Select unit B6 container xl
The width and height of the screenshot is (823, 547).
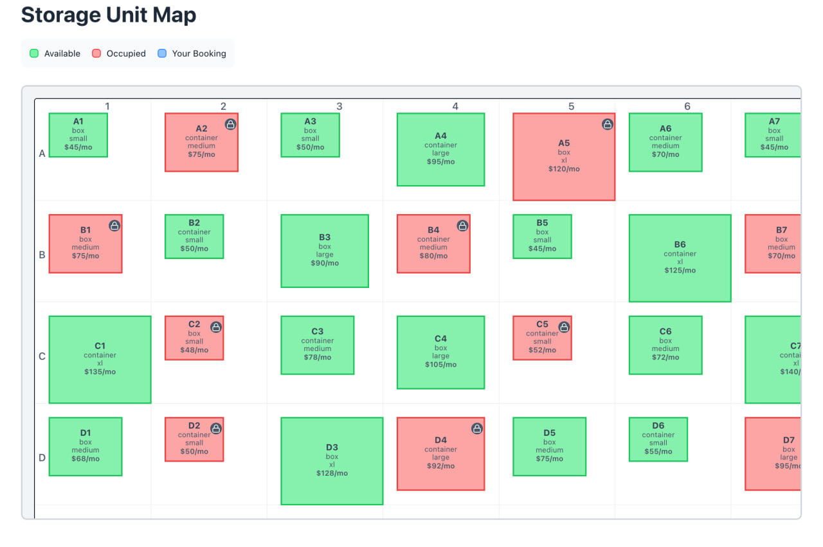680,257
